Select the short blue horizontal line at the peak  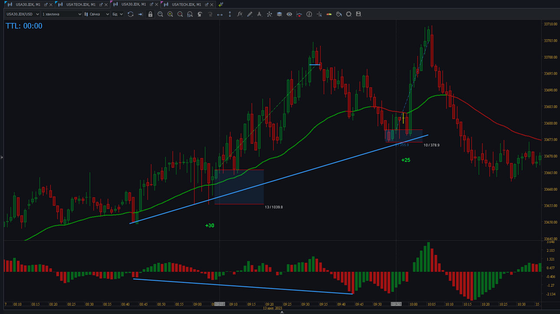click(315, 65)
